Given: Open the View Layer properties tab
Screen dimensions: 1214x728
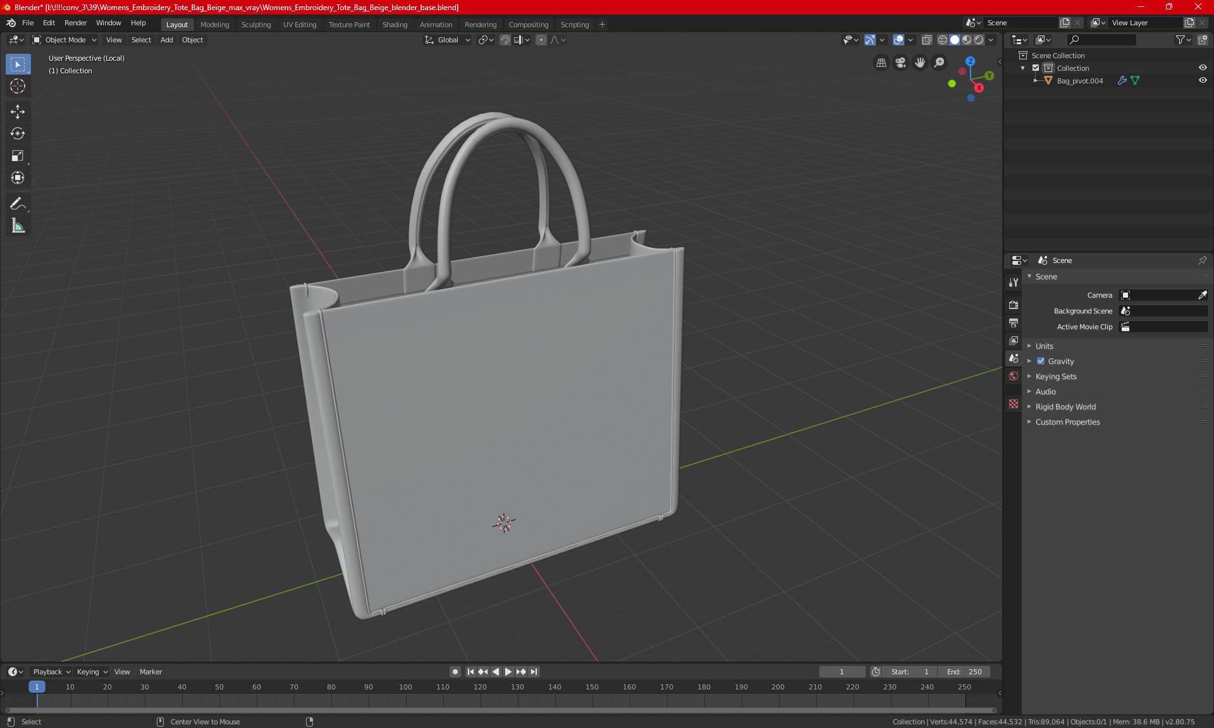Looking at the screenshot, I should [x=1014, y=341].
